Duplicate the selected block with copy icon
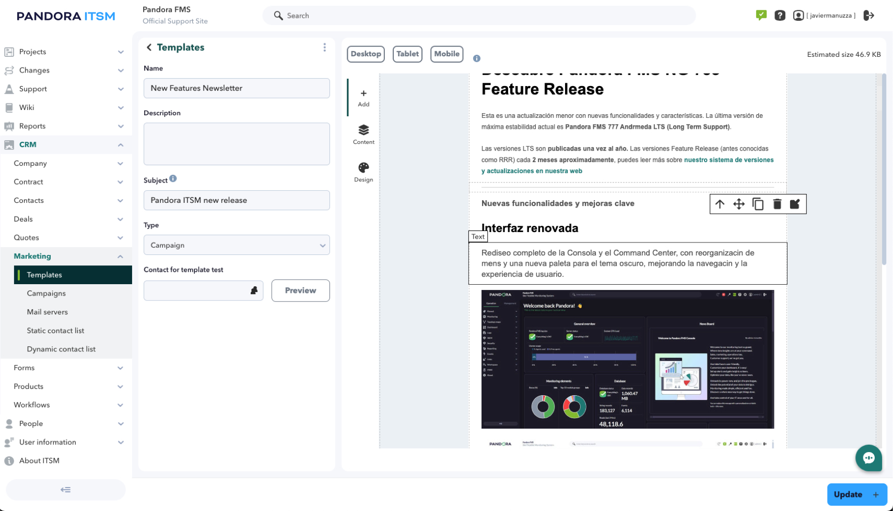 (x=758, y=204)
